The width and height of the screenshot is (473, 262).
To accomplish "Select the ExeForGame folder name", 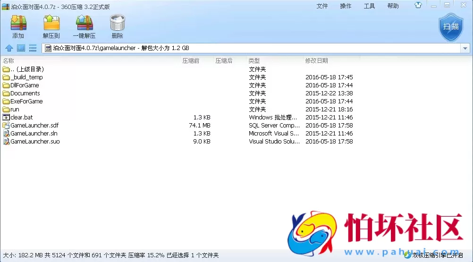I will tap(26, 101).
